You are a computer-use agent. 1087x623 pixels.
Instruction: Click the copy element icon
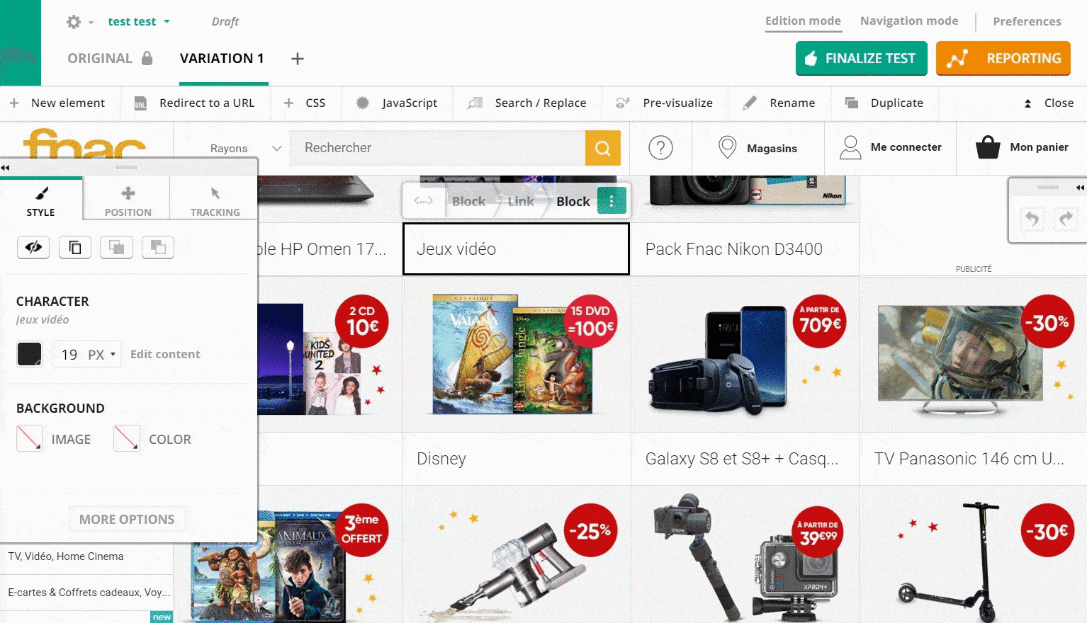pyautogui.click(x=75, y=248)
